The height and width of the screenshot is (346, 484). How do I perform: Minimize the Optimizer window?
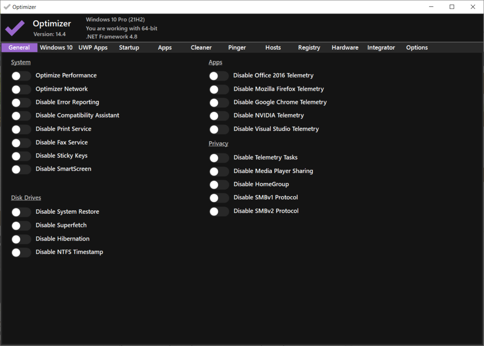pyautogui.click(x=431, y=7)
